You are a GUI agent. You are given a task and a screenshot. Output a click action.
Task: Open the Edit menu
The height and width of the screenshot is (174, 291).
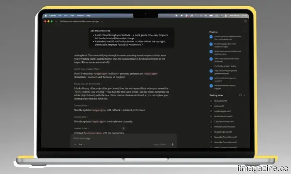(x=66, y=15)
